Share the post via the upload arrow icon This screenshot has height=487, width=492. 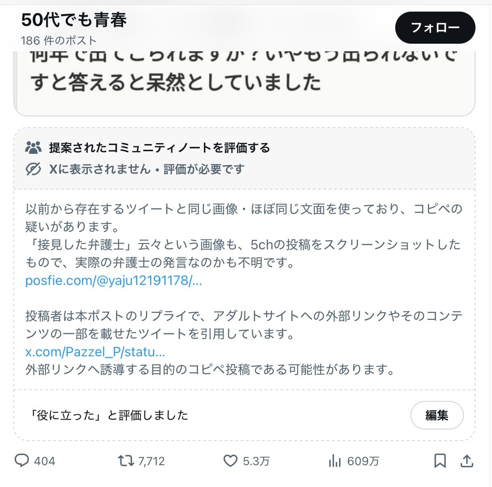tap(466, 461)
